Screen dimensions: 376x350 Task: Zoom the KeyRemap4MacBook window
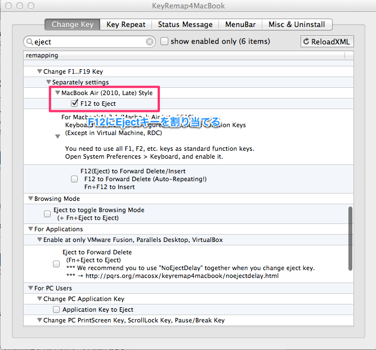tap(31, 6)
